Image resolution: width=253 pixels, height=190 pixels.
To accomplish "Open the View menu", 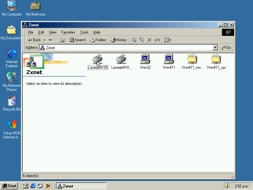I will point(52,32).
